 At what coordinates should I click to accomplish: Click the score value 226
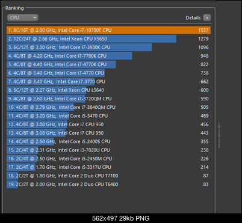(x=205, y=159)
